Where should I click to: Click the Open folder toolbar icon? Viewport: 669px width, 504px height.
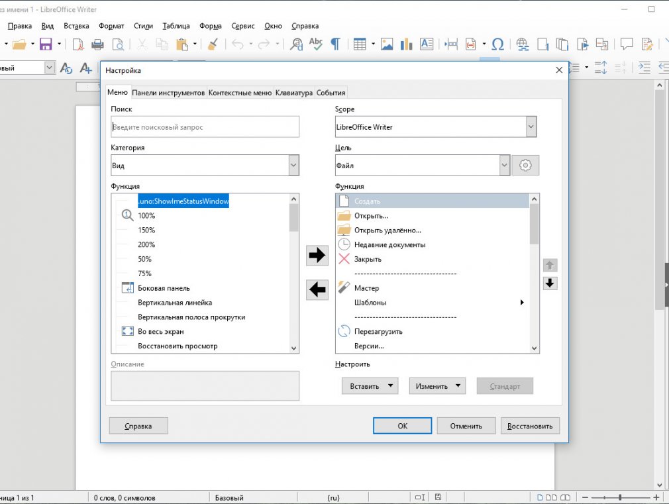pyautogui.click(x=19, y=44)
